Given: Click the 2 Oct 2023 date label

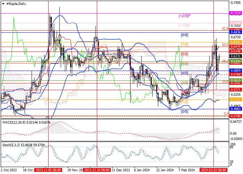Looking at the screenshot, I should (x=9, y=170).
